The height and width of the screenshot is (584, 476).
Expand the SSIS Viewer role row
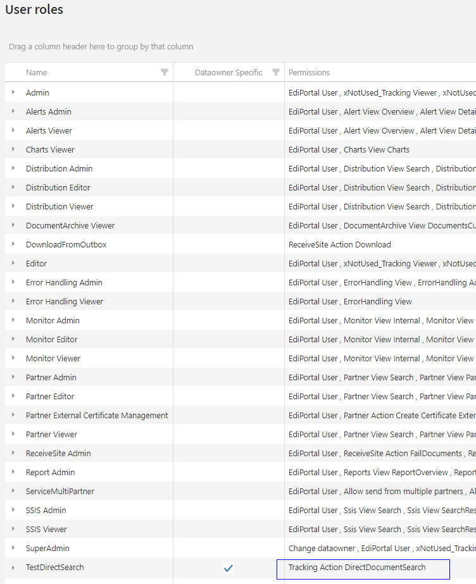13,529
